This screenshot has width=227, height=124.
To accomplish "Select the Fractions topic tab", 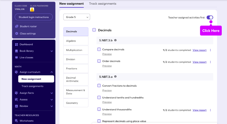I will click(x=76, y=68).
